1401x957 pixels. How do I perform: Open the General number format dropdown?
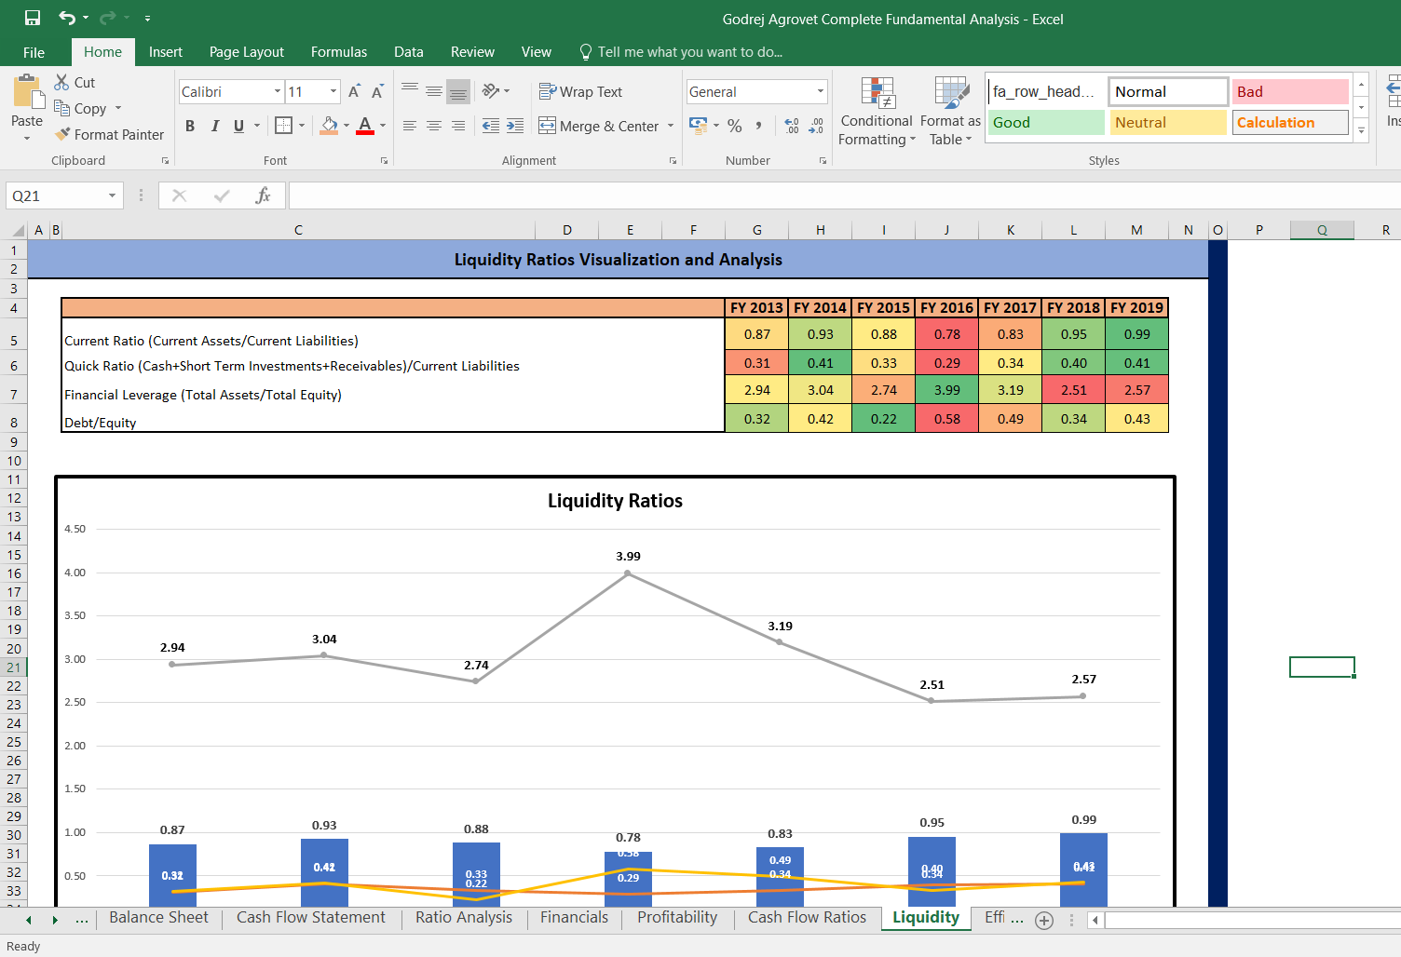click(x=821, y=91)
